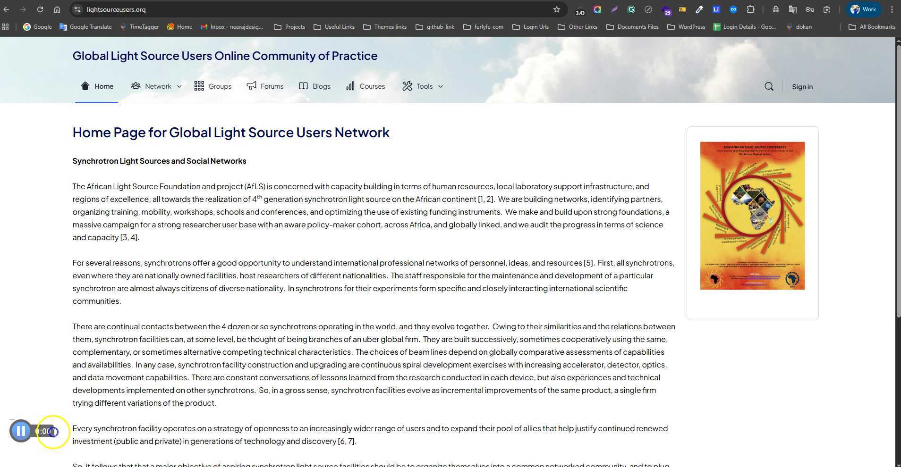Open the apps grid in bookmarks bar

click(6, 27)
